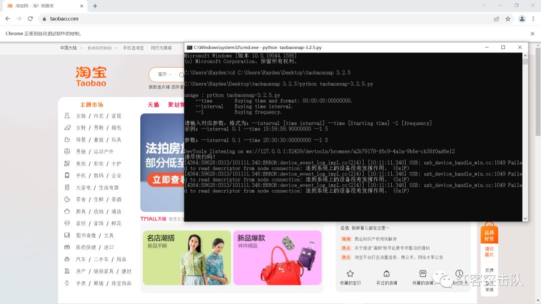Open 主题市场 heading
This screenshot has width=541, height=304.
[92, 104]
